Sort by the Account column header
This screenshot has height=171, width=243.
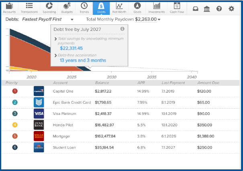point(60,83)
